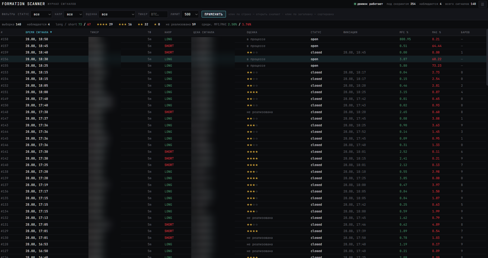488x258 pixels.
Task: Sort by Цена сигнала column header
Action: click(204, 32)
